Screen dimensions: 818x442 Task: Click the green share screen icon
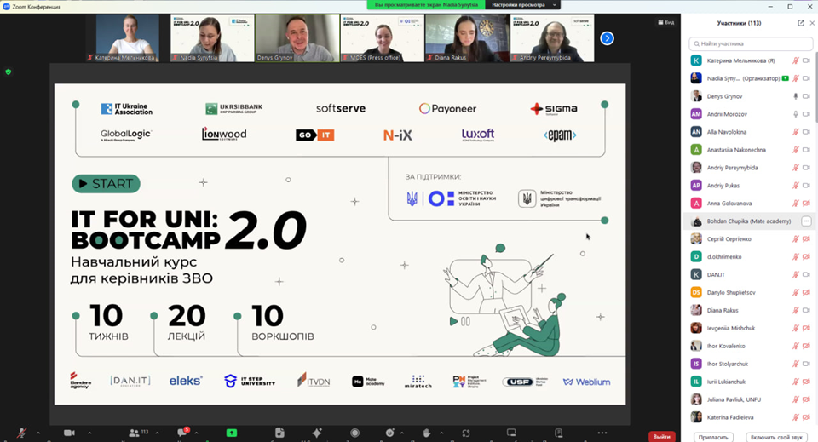click(x=232, y=433)
